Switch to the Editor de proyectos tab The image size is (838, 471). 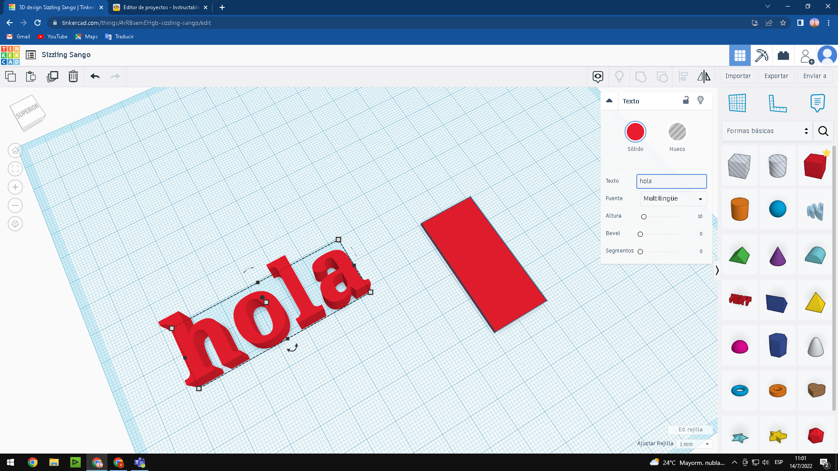(x=160, y=7)
